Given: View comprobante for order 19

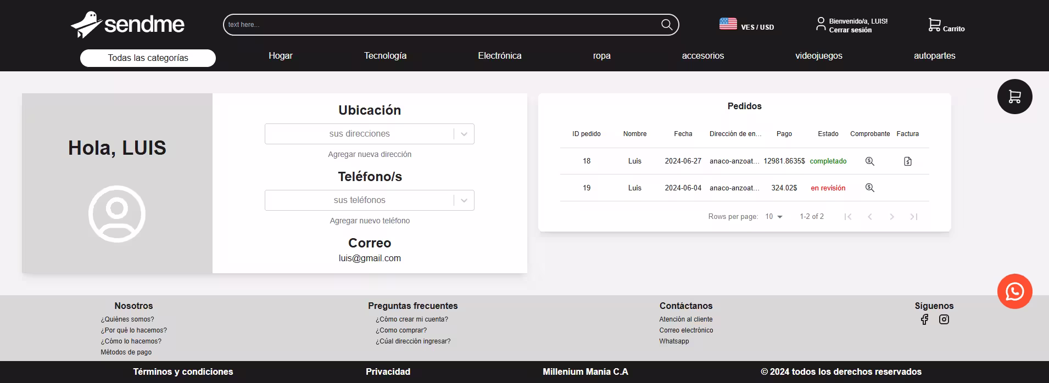Looking at the screenshot, I should coord(869,188).
